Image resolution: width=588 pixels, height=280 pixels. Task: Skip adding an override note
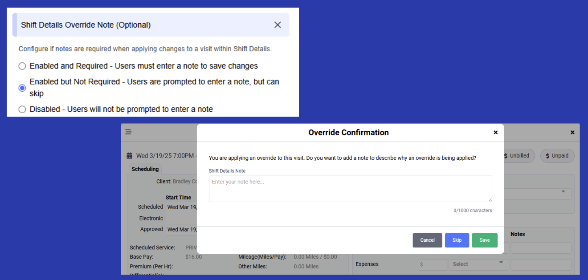point(457,240)
